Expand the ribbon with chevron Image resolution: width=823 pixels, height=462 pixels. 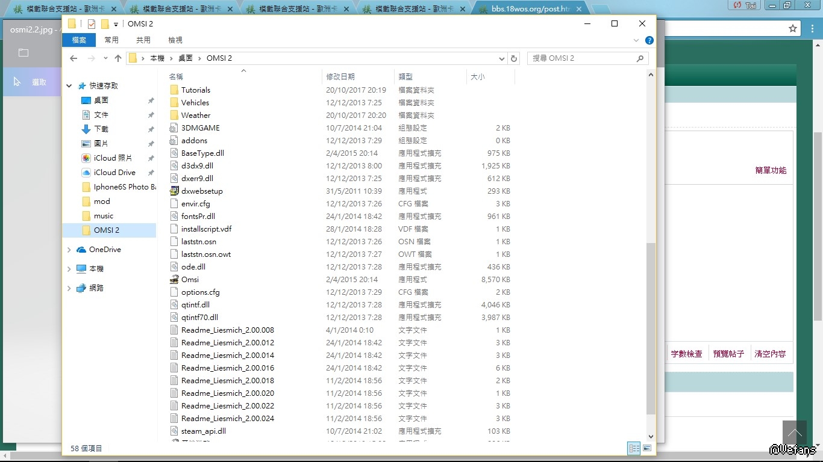pyautogui.click(x=636, y=40)
